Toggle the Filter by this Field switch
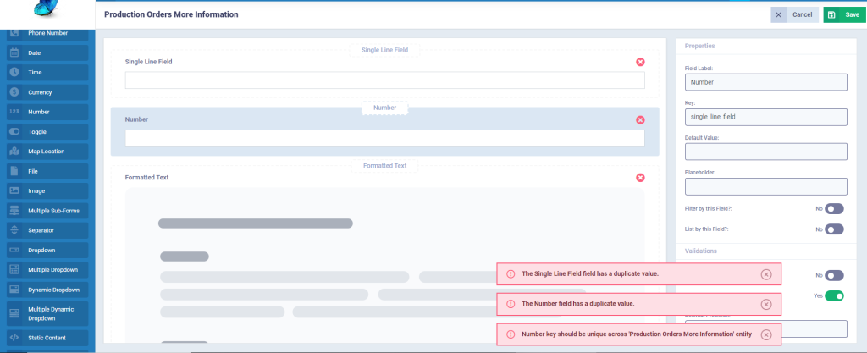This screenshot has width=867, height=353. point(834,209)
